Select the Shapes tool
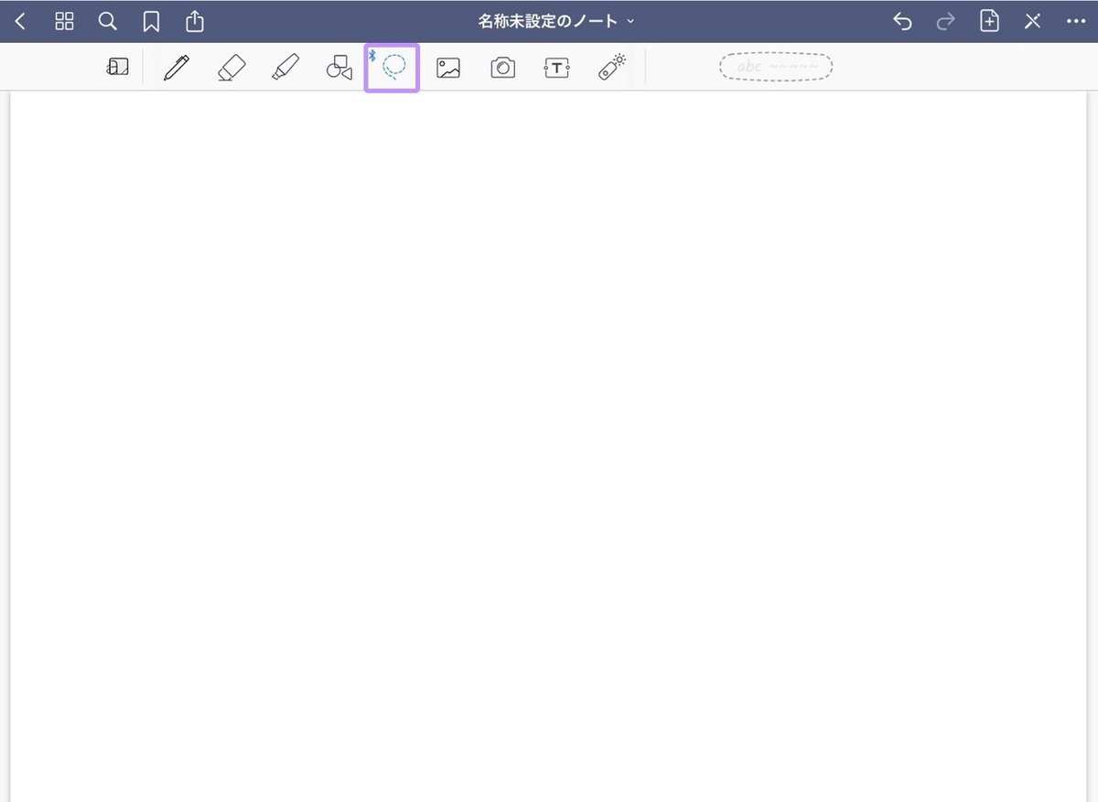This screenshot has height=802, width=1098. click(339, 68)
